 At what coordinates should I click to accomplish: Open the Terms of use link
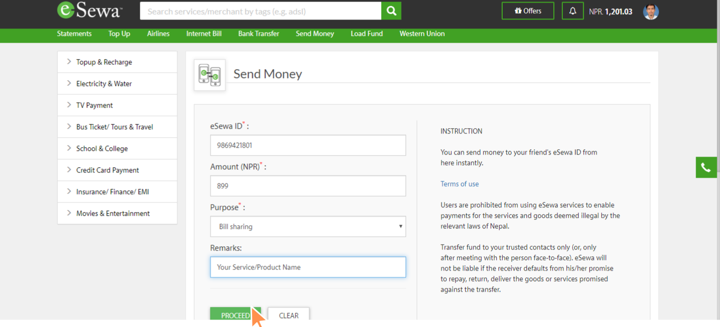point(459,184)
